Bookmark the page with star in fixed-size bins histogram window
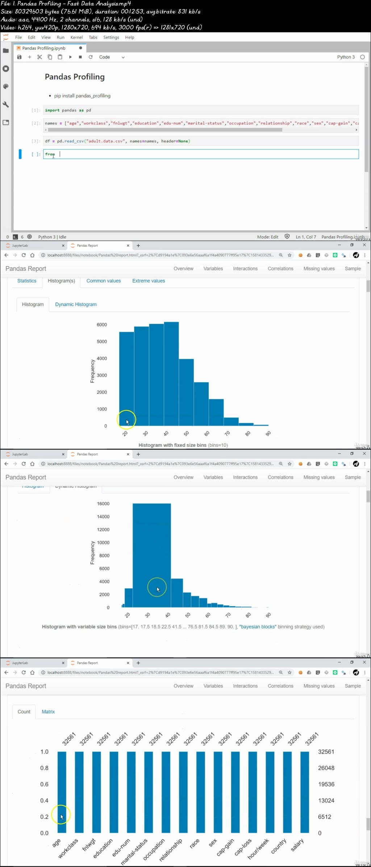This screenshot has height=867, width=371. [x=289, y=255]
